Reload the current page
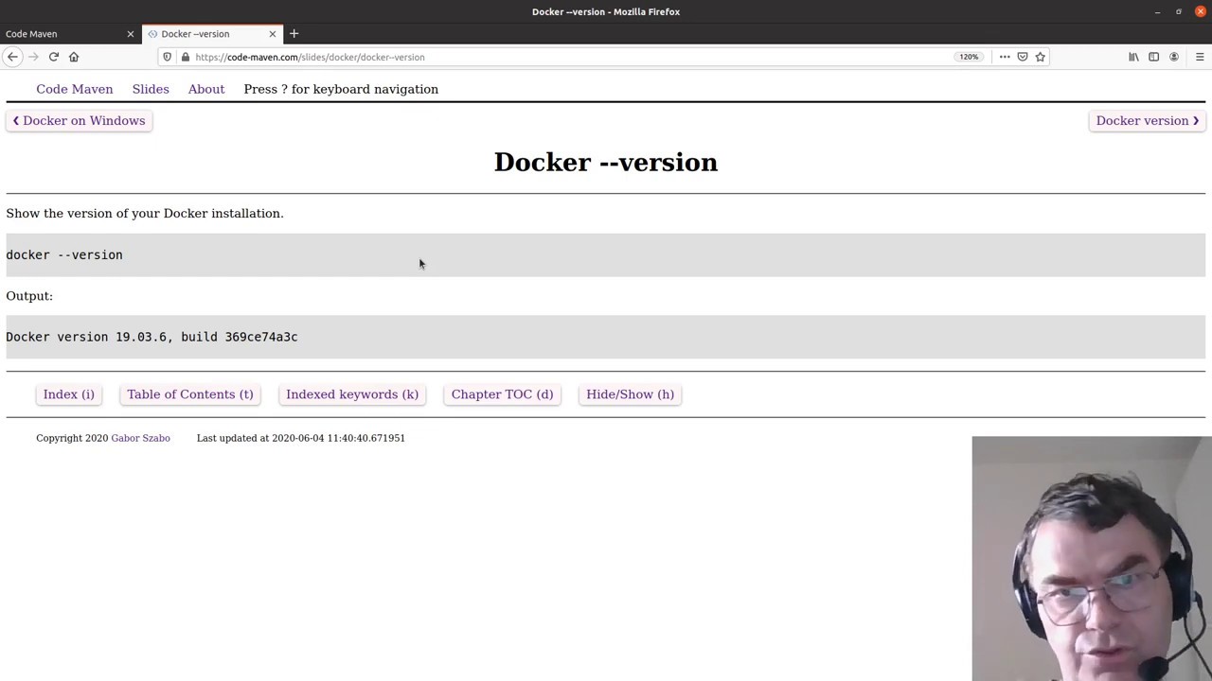 [54, 57]
